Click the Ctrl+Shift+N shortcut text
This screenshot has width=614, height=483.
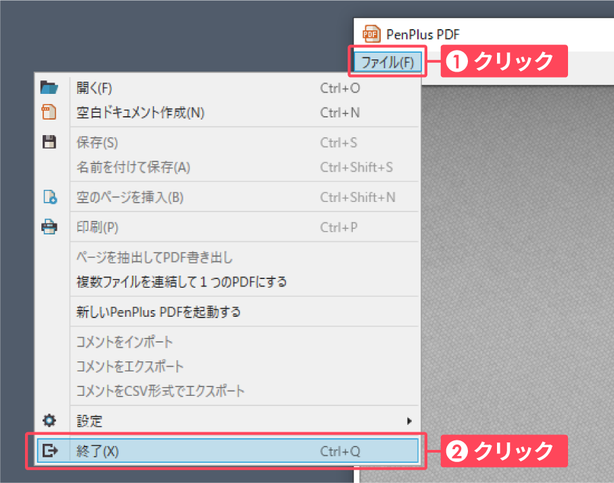point(358,197)
